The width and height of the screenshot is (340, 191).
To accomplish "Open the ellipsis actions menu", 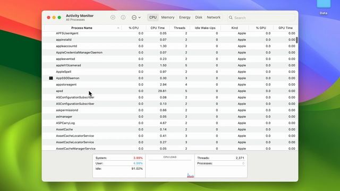I will coord(136,18).
